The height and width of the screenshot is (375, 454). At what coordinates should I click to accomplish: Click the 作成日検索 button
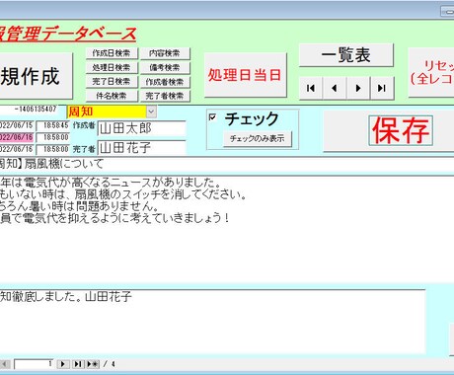[x=112, y=53]
